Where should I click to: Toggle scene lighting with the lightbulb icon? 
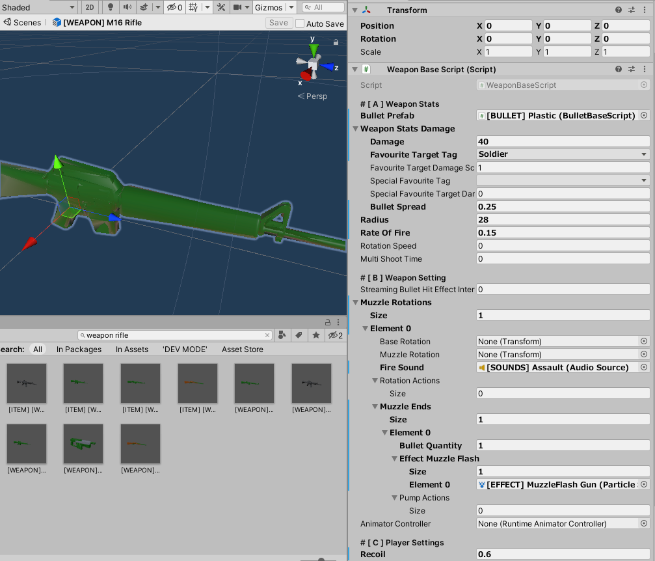[111, 7]
